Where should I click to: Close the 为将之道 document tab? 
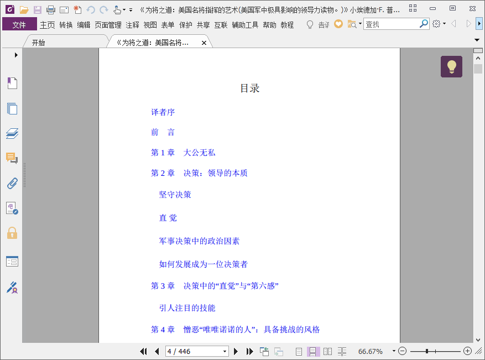pyautogui.click(x=204, y=43)
